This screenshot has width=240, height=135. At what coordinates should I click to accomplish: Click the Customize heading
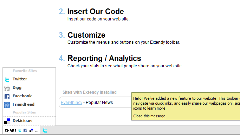[86, 35]
